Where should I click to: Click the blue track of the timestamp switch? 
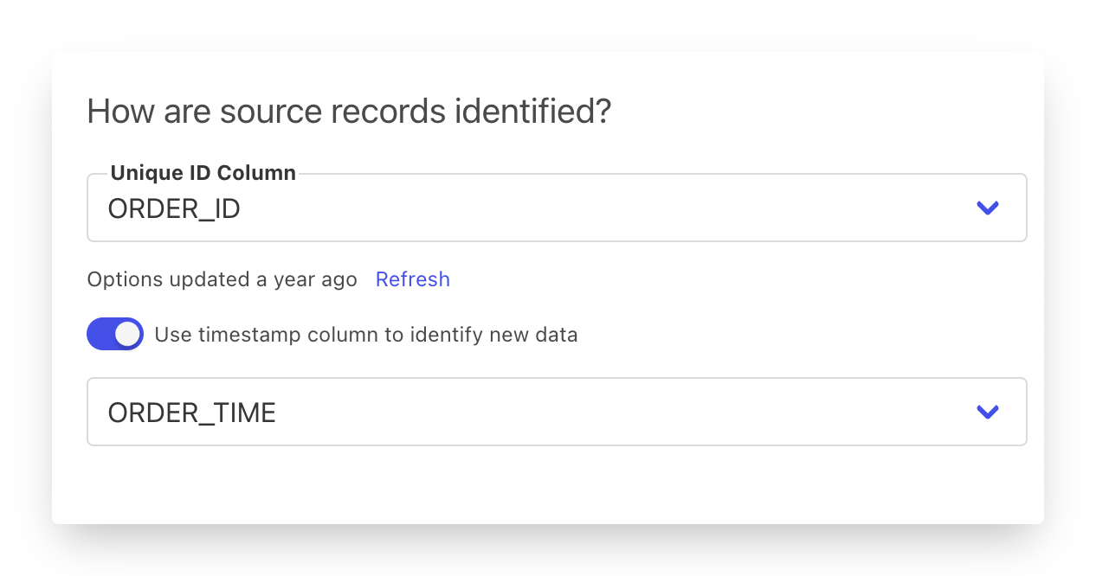click(x=100, y=334)
